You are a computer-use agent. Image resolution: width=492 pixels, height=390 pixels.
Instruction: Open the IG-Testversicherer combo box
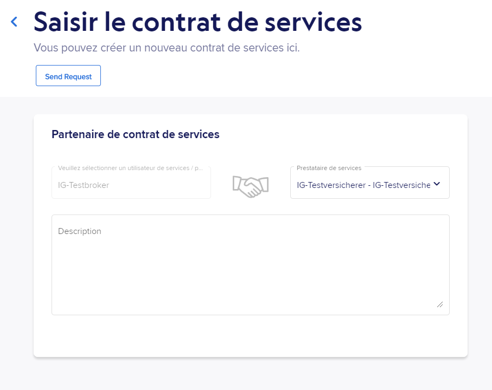point(370,183)
